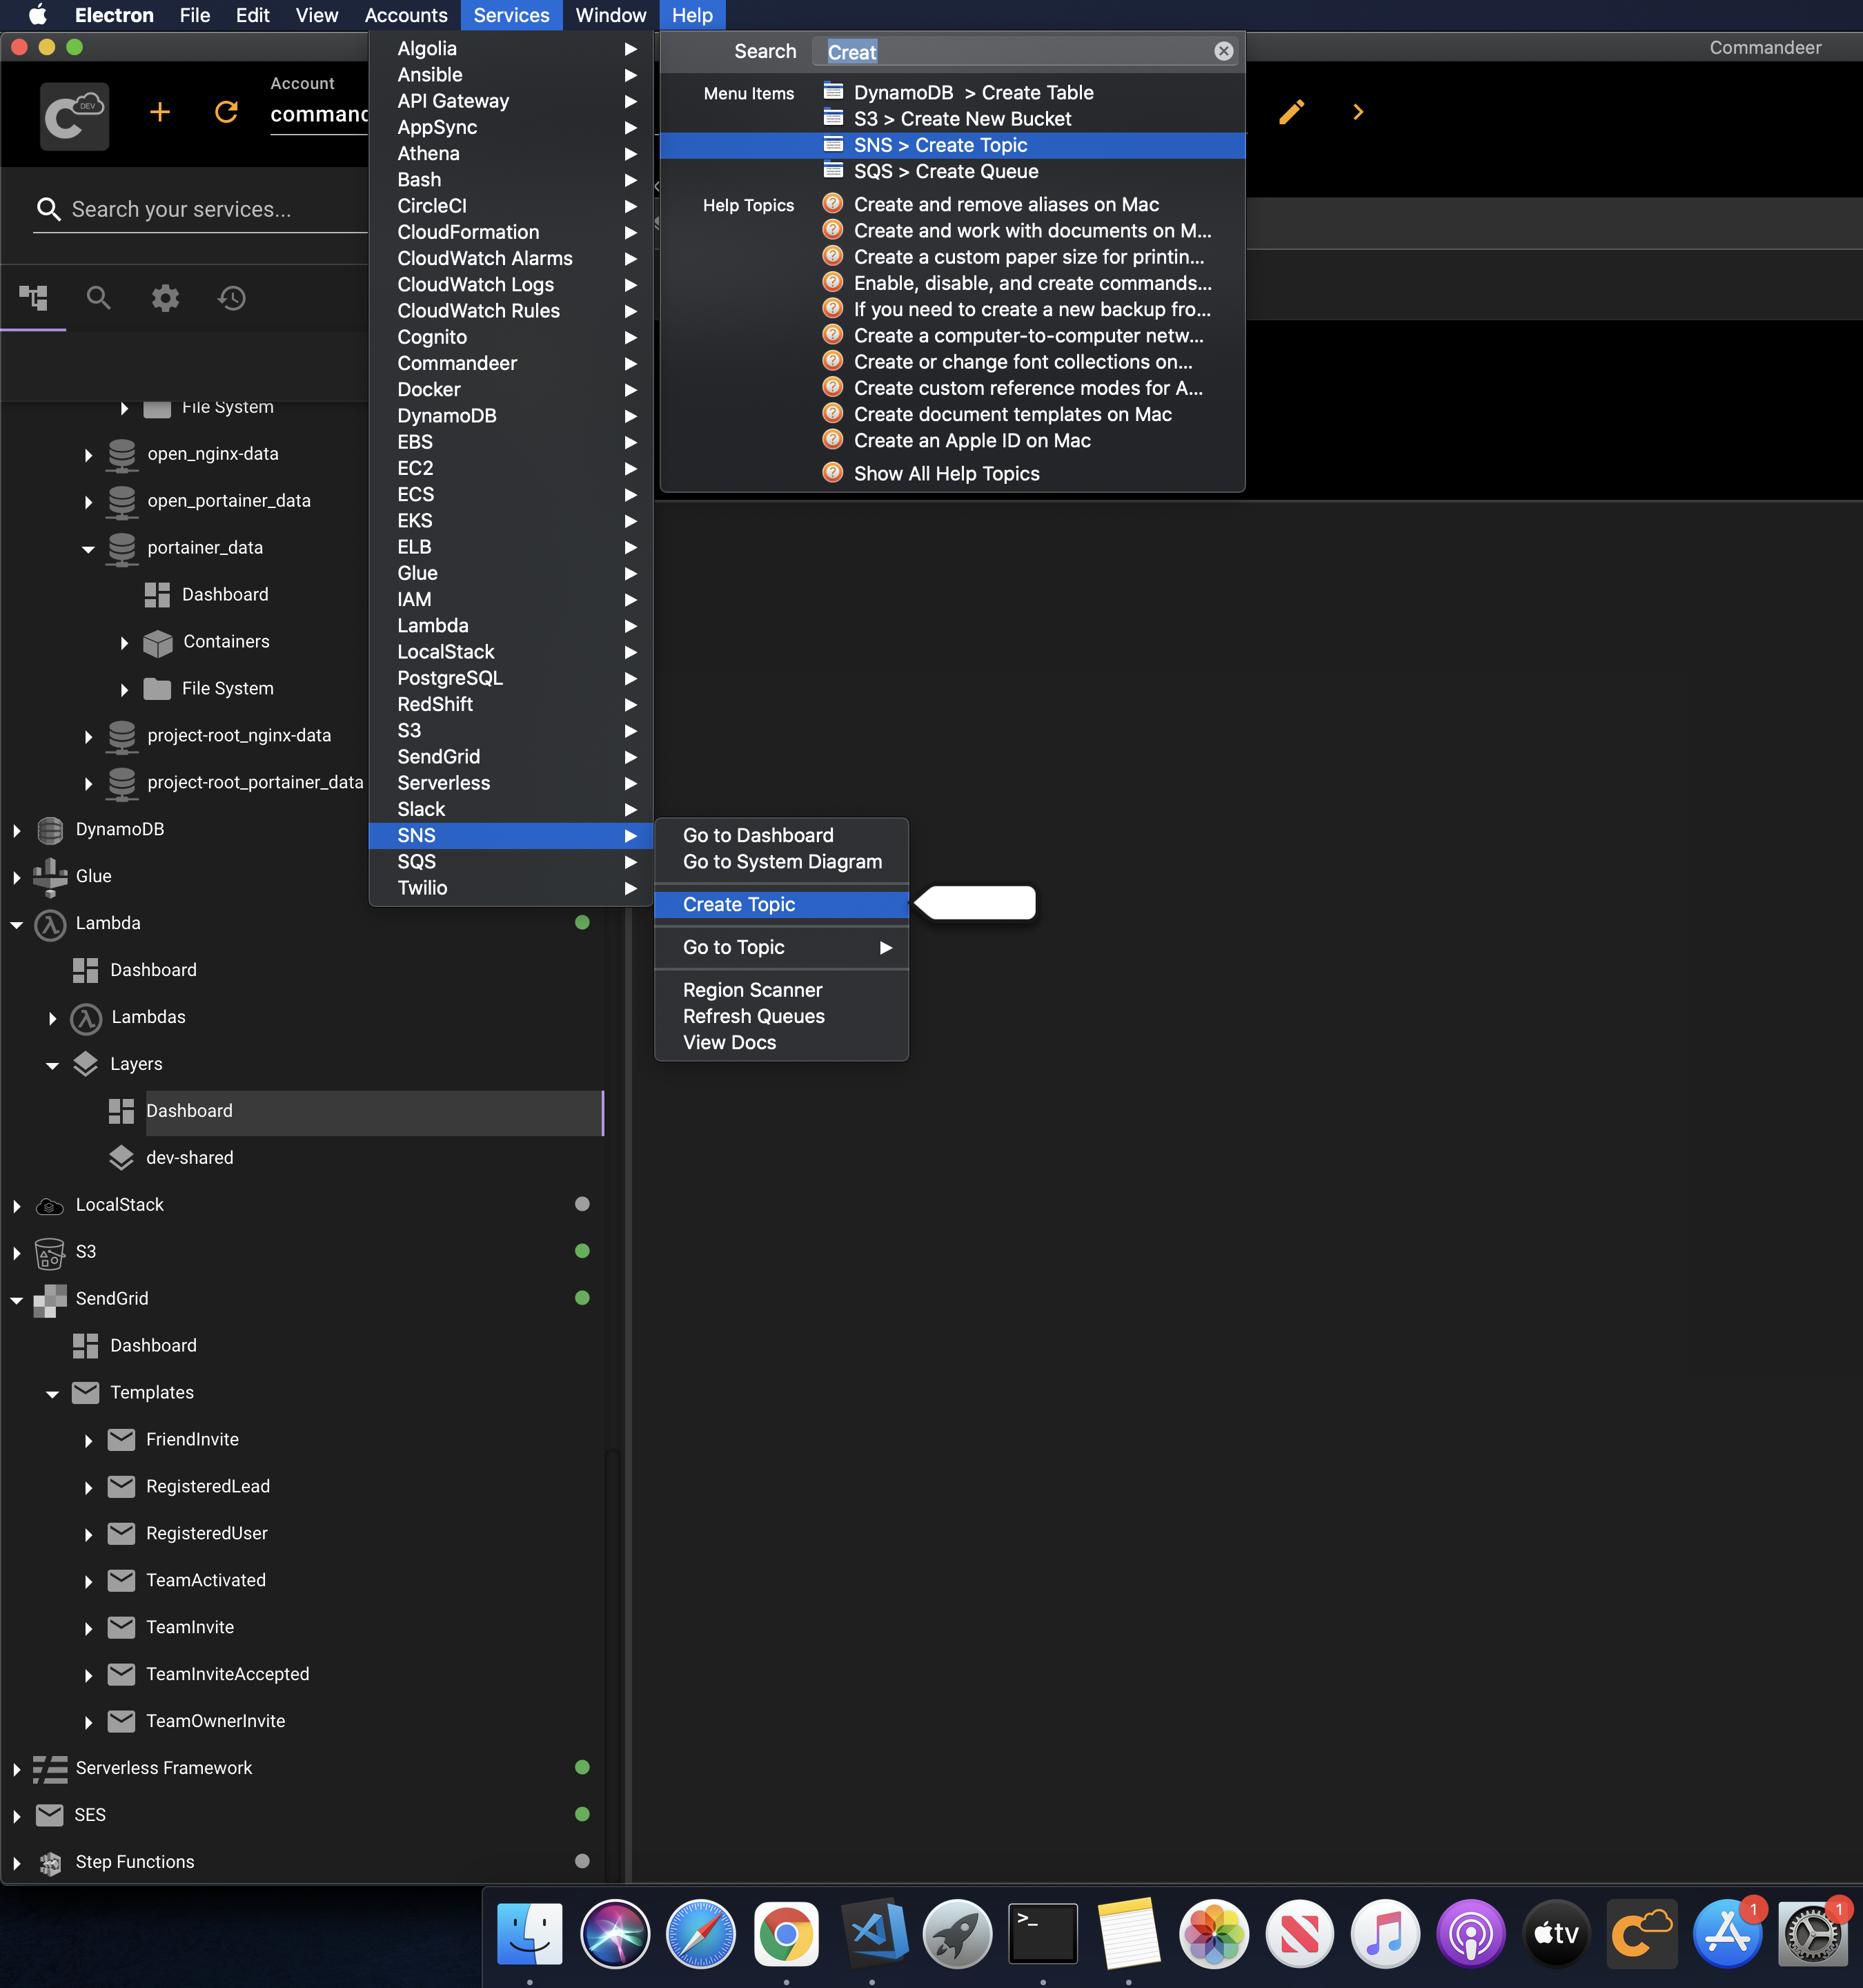The image size is (1863, 1988).
Task: Select Containers under portainer_data
Action: coord(226,641)
